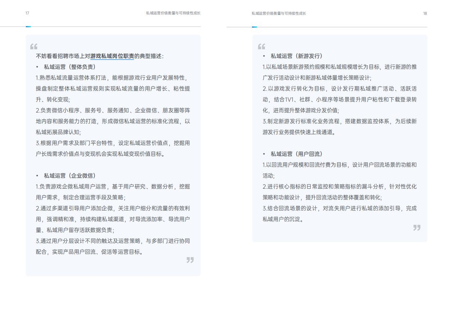Click line starting 3.通过用户分层设计不同的触达
Image resolution: width=453 pixels, height=321 pixels.
(113, 241)
